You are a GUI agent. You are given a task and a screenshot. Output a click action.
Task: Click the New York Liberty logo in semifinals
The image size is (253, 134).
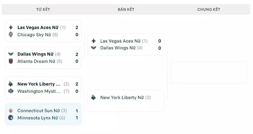(x=94, y=97)
